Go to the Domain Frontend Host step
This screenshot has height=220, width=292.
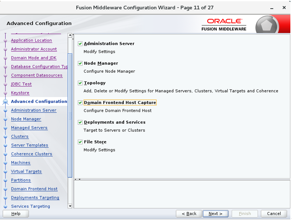point(34,189)
